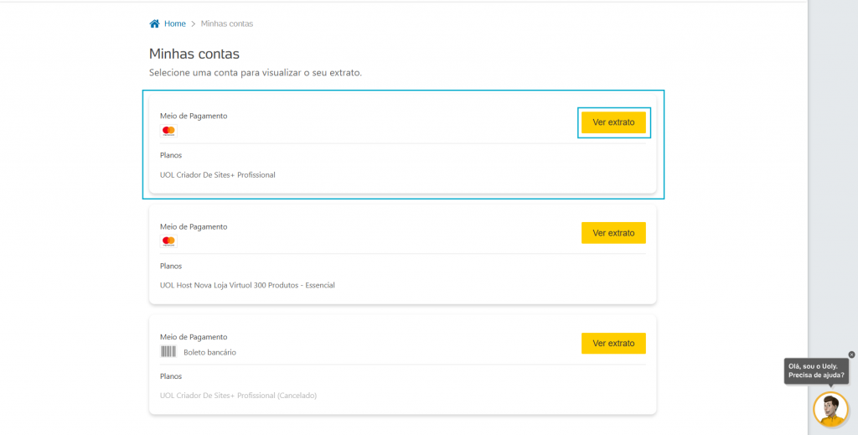The width and height of the screenshot is (858, 435).
Task: Select the cancelled Criador De Sites+ Profissional plan
Action: [238, 396]
